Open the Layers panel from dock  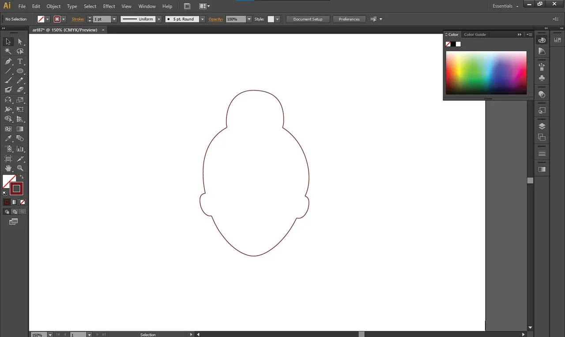[x=542, y=126]
